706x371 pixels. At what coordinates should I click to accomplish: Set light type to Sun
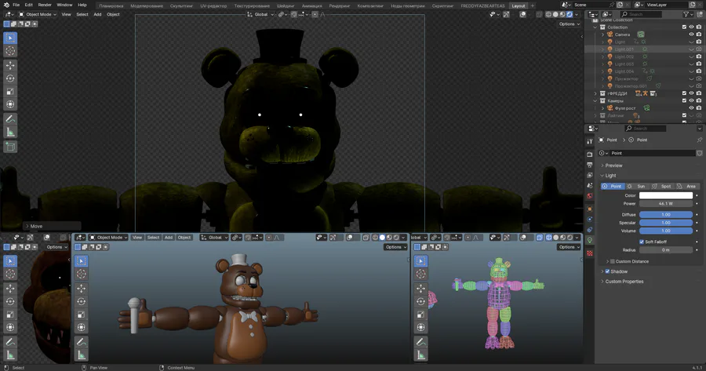tap(637, 186)
